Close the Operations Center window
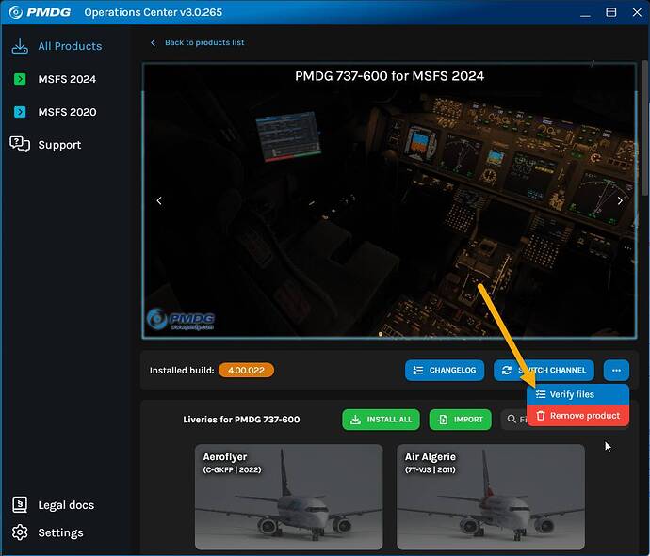Image resolution: width=650 pixels, height=556 pixels. pyautogui.click(x=637, y=12)
